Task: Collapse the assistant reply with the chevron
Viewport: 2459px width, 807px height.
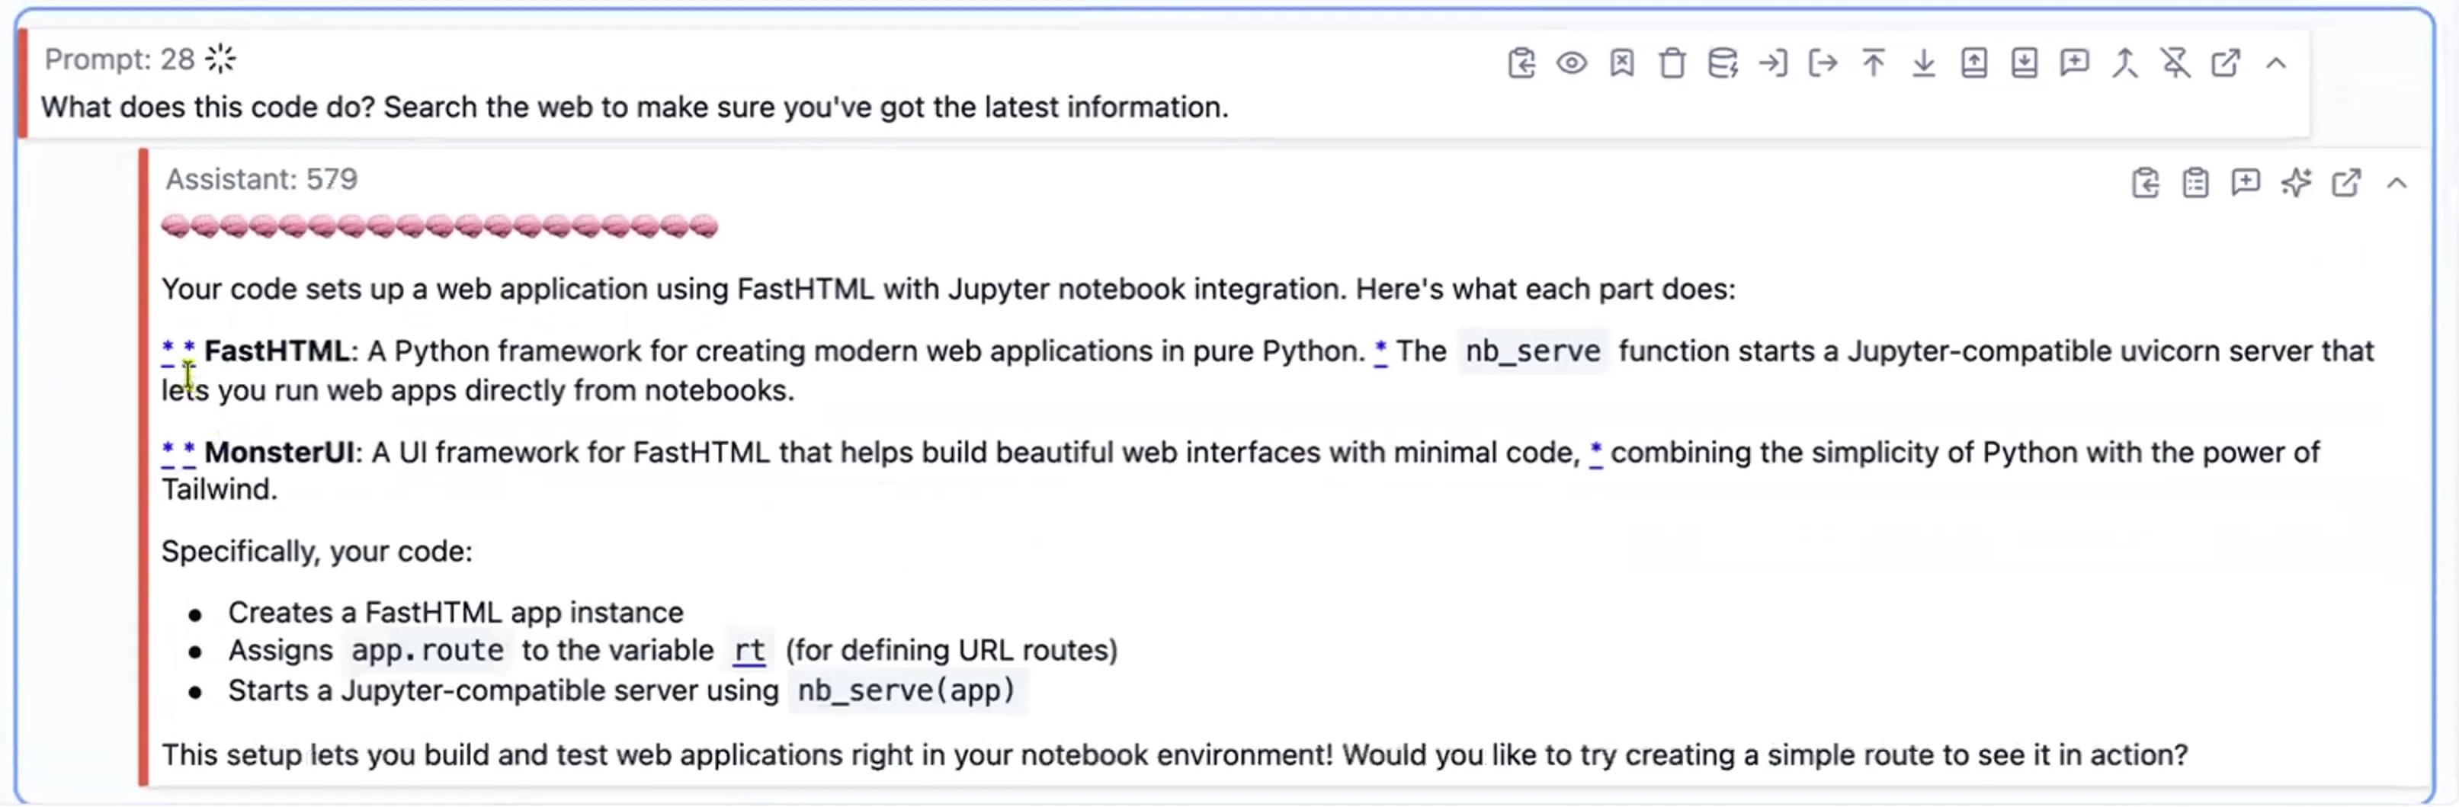Action: click(x=2397, y=182)
